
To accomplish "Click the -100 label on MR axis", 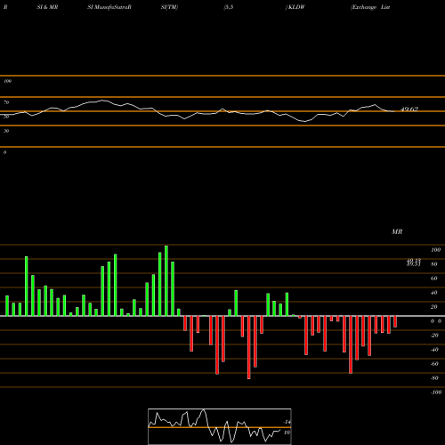I will 436,392.
